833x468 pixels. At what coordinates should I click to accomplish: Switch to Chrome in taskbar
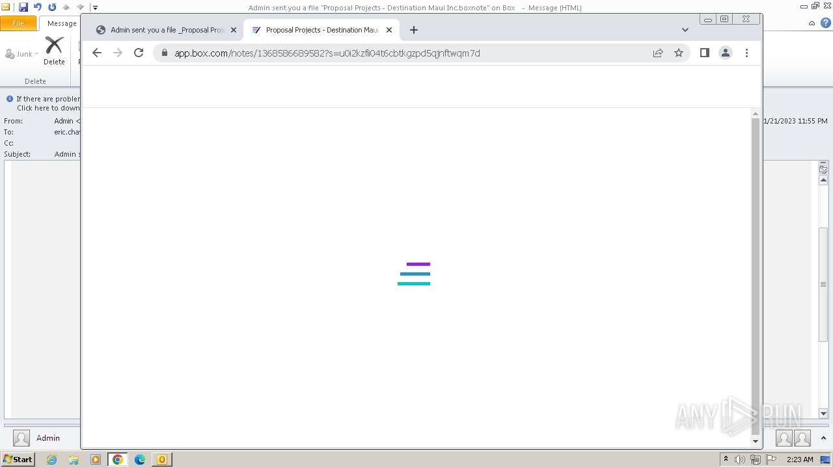118,460
